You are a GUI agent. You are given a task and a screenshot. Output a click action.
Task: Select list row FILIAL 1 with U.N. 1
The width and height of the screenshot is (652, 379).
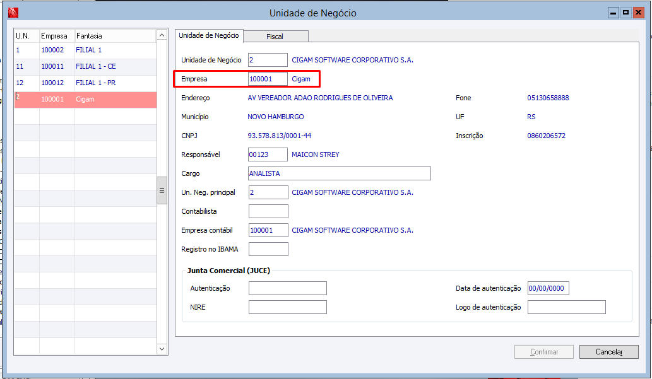(86, 50)
